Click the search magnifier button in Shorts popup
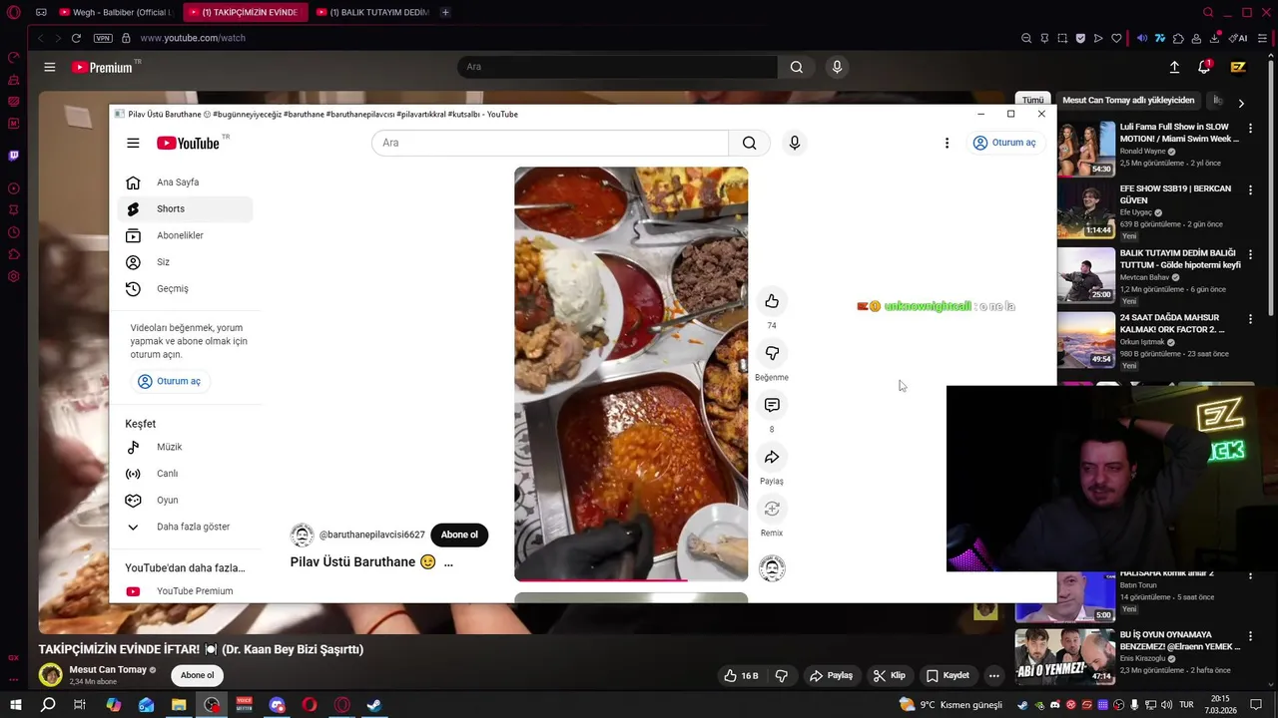Screen dimensions: 1278x718 click(x=749, y=143)
